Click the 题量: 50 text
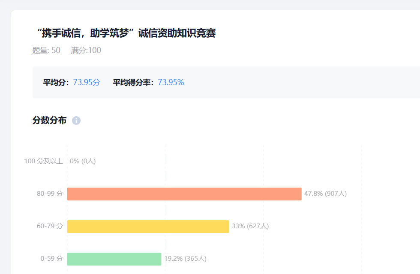This screenshot has width=420, height=274. 46,50
